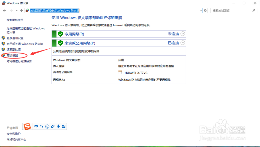
Task: Open the recent locations dropdown arrow
Action: pos(17,11)
